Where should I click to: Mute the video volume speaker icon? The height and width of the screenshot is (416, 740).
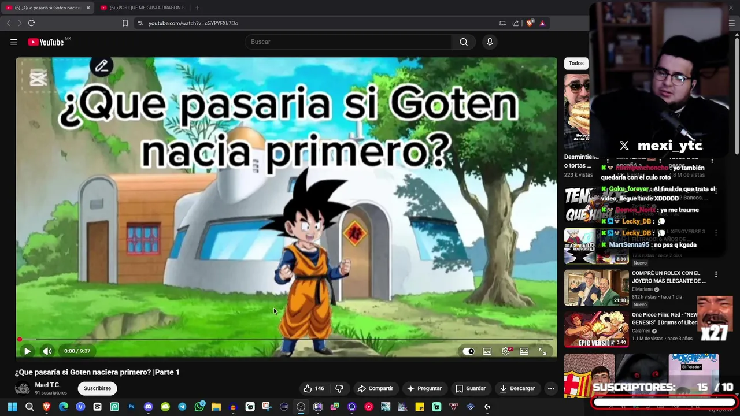point(47,351)
